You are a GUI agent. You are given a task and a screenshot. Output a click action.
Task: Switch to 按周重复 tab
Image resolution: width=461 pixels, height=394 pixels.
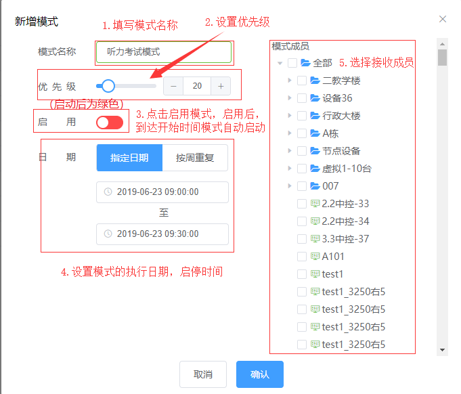(195, 158)
